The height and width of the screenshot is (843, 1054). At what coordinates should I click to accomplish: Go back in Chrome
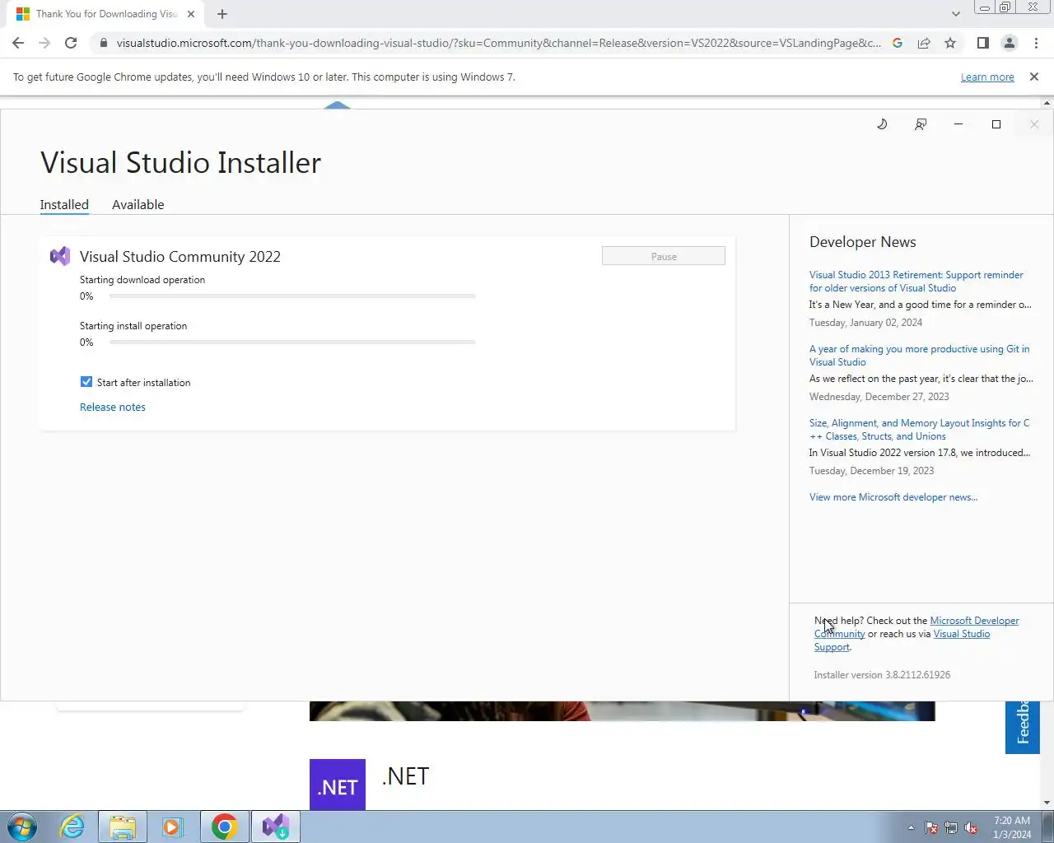(x=18, y=43)
